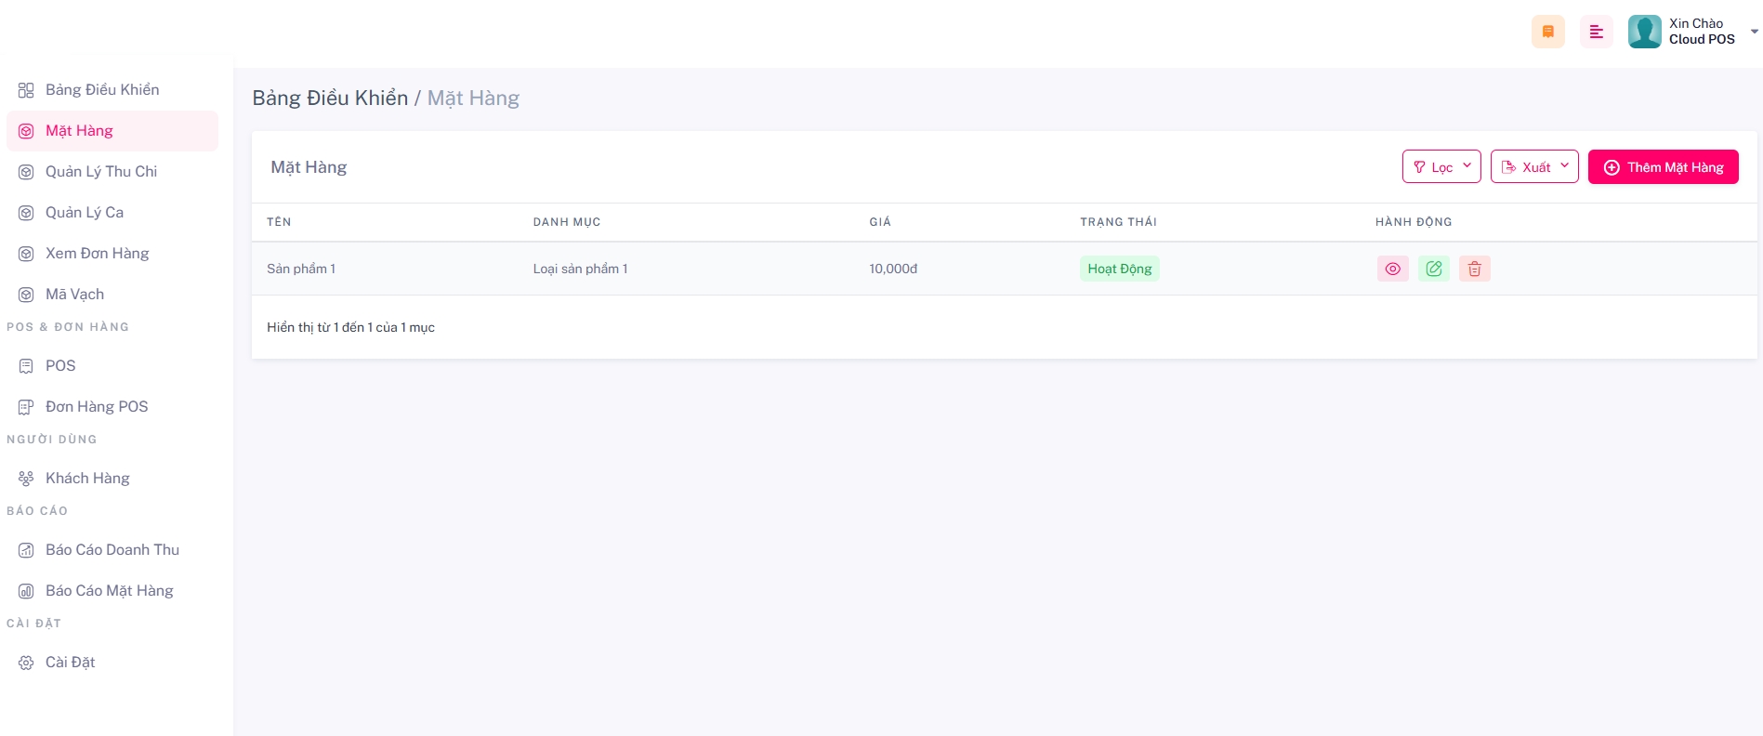Open Cài Đặt settings from sidebar

(70, 662)
